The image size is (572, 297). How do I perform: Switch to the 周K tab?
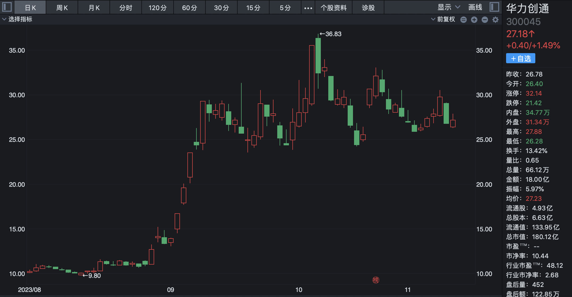tap(62, 8)
